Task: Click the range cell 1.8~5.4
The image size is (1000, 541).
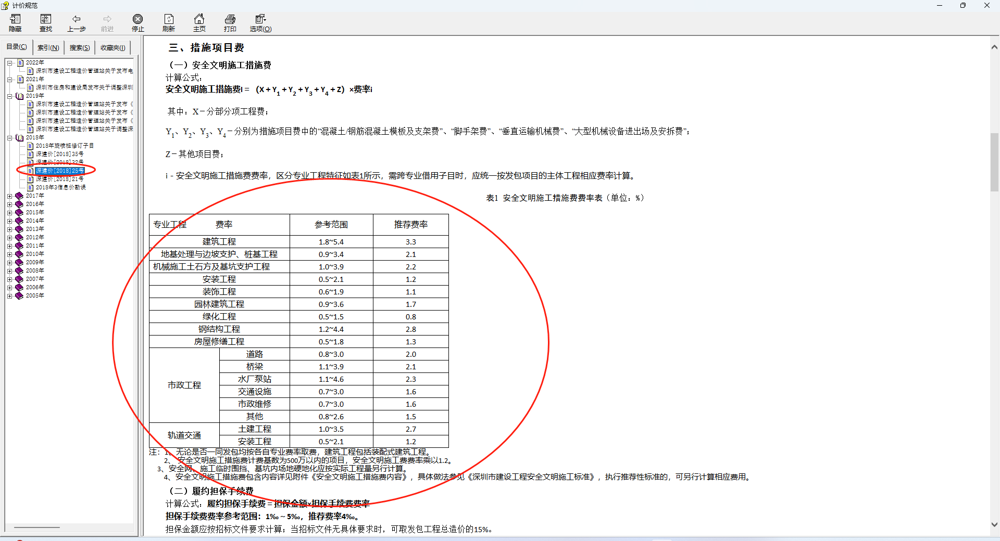Action: point(331,242)
